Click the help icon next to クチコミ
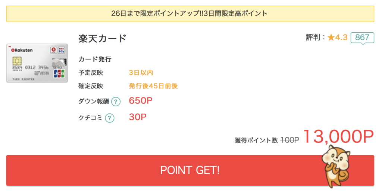The image size is (382, 193). tap(110, 118)
